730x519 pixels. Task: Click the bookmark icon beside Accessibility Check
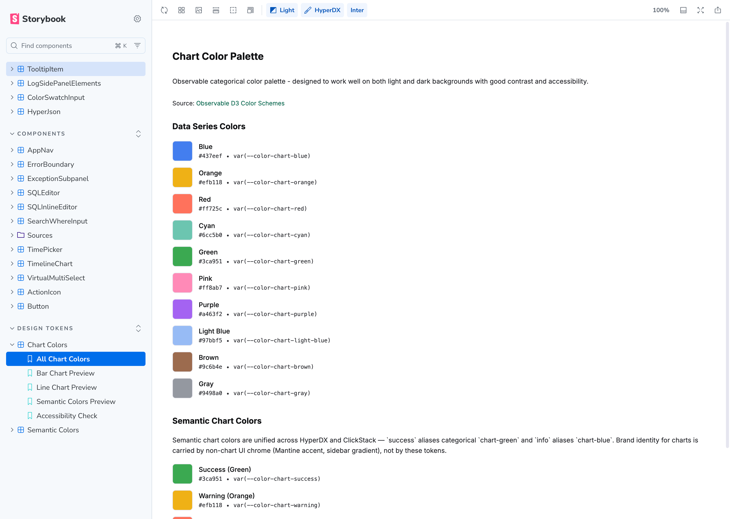pos(30,416)
